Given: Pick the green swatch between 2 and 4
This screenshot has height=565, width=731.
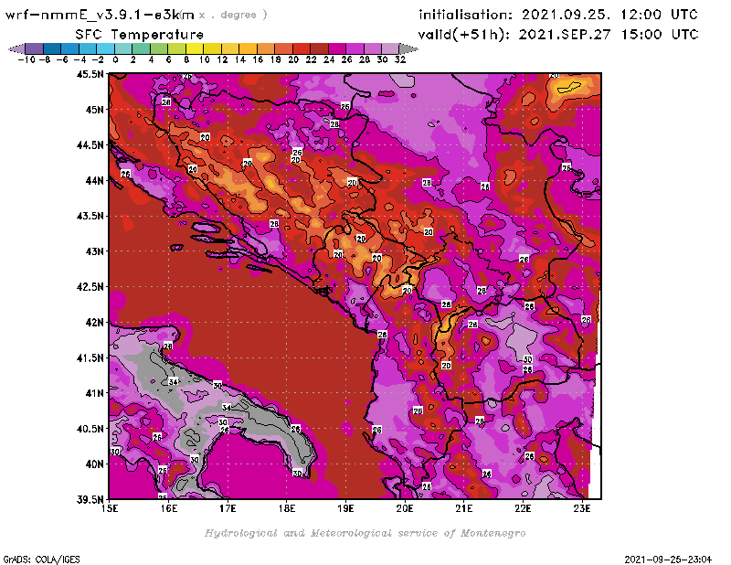Looking at the screenshot, I should (141, 49).
